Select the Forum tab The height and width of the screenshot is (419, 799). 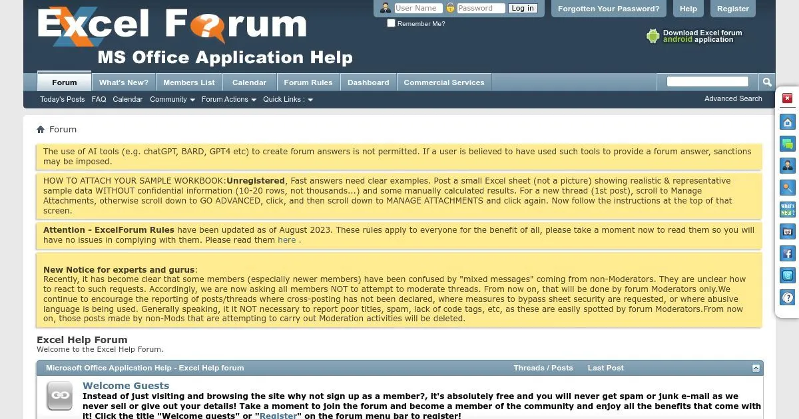pos(65,82)
